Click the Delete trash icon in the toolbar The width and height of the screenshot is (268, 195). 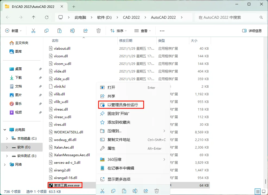tap(99, 31)
